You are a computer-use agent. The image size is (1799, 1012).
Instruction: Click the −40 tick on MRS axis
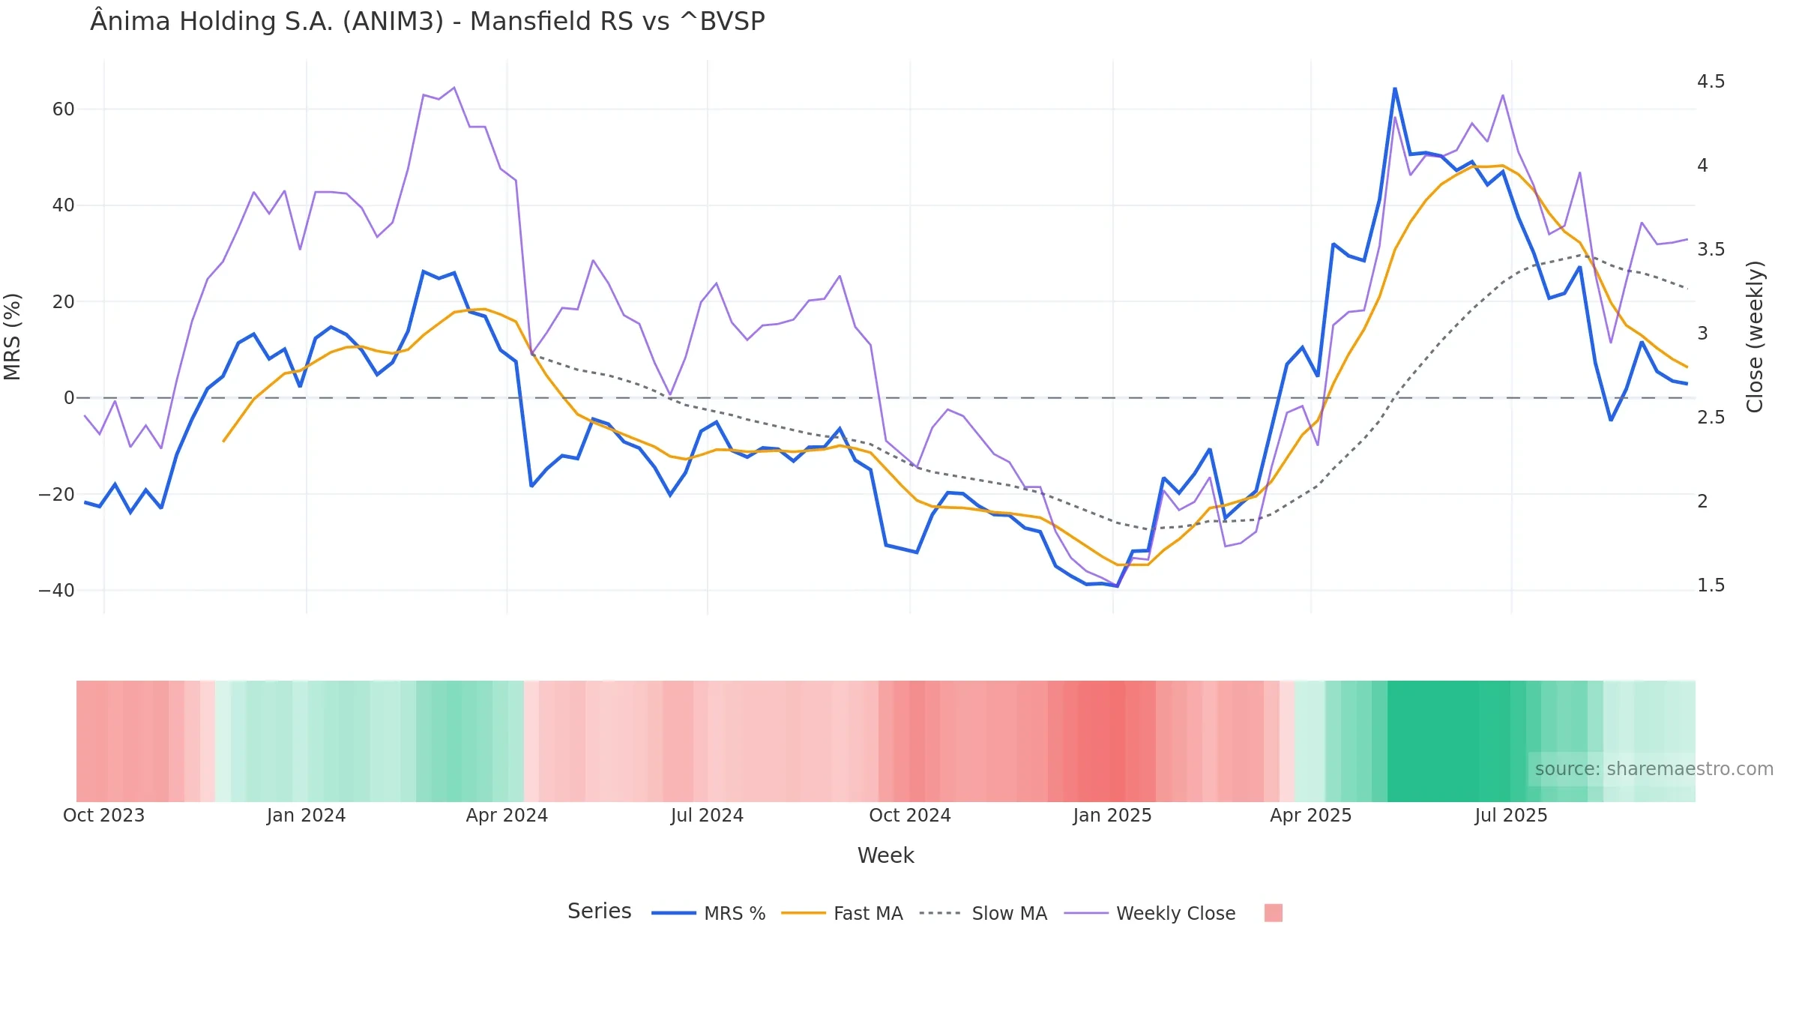pos(57,591)
